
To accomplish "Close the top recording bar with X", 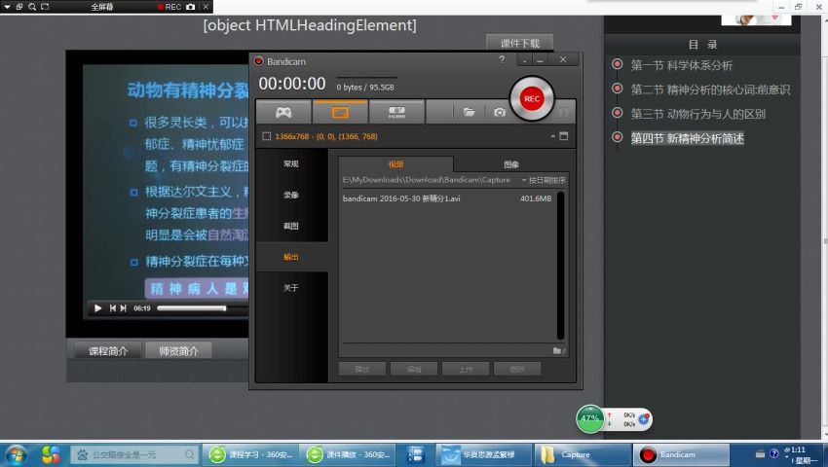I will [x=206, y=7].
